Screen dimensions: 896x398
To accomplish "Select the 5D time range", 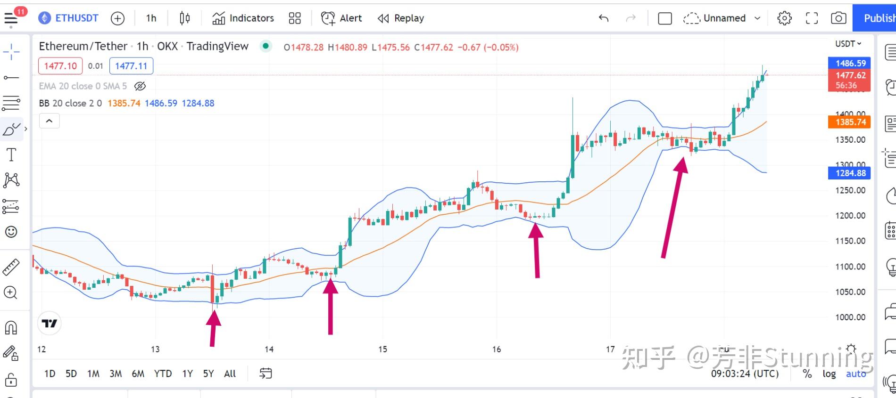I will [x=71, y=374].
